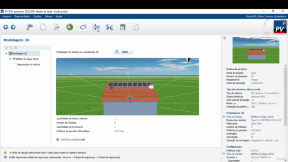Select the 3D modeling toolbar icon

[70, 27]
